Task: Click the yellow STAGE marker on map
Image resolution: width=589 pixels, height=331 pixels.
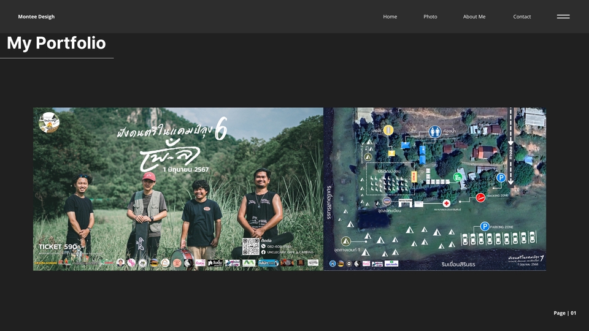Action: coord(414,177)
